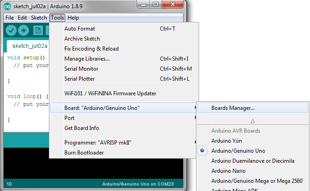
Task: Select Arduino Nano board
Action: (x=252, y=171)
